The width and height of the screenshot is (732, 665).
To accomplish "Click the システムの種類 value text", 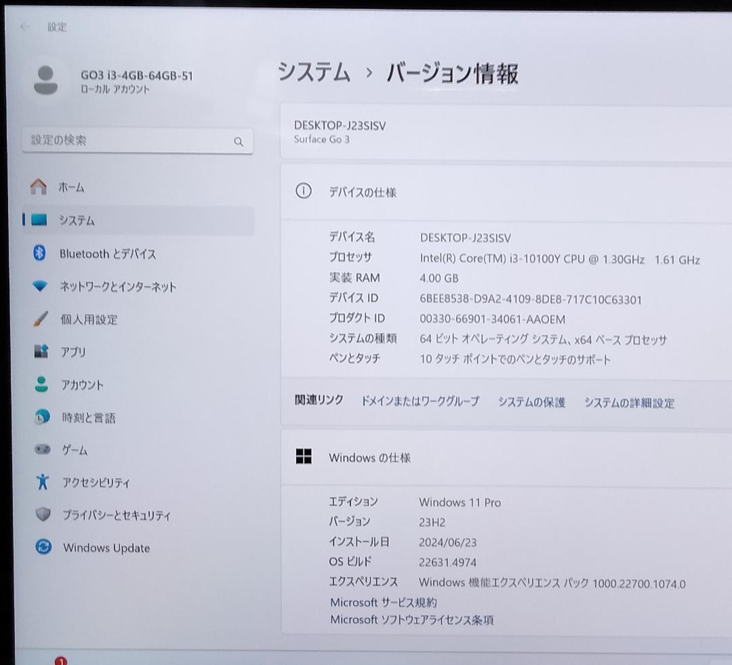I will (543, 340).
